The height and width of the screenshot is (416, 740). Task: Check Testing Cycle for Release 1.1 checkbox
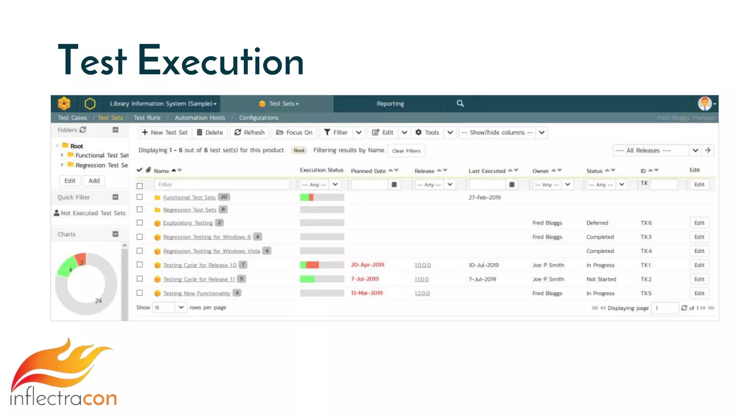[139, 279]
